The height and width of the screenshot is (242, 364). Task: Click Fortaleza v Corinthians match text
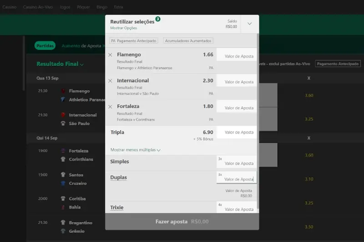(x=136, y=119)
